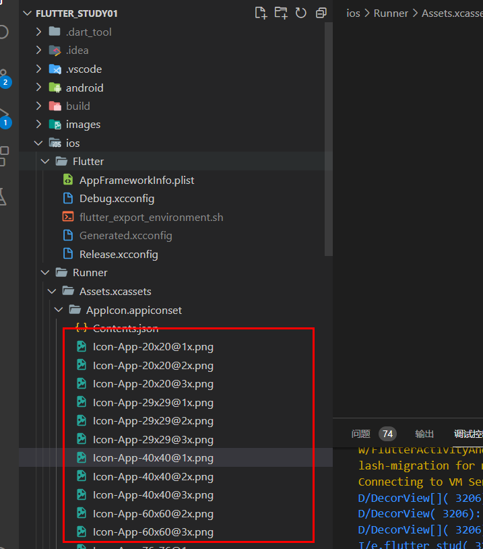This screenshot has height=549, width=483.
Task: Expand the images folder chevron
Action: pyautogui.click(x=39, y=125)
